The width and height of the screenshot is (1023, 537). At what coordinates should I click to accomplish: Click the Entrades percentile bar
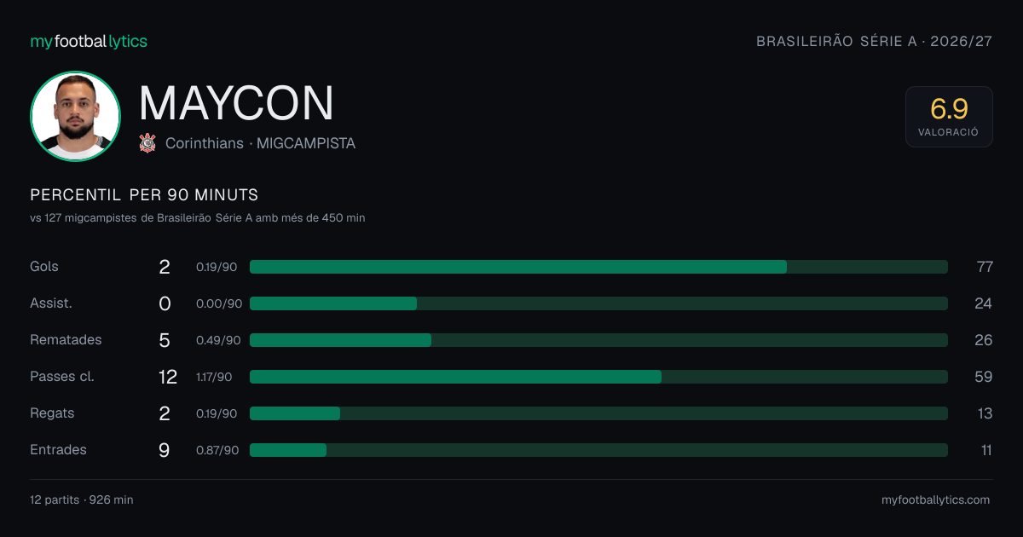pyautogui.click(x=598, y=450)
